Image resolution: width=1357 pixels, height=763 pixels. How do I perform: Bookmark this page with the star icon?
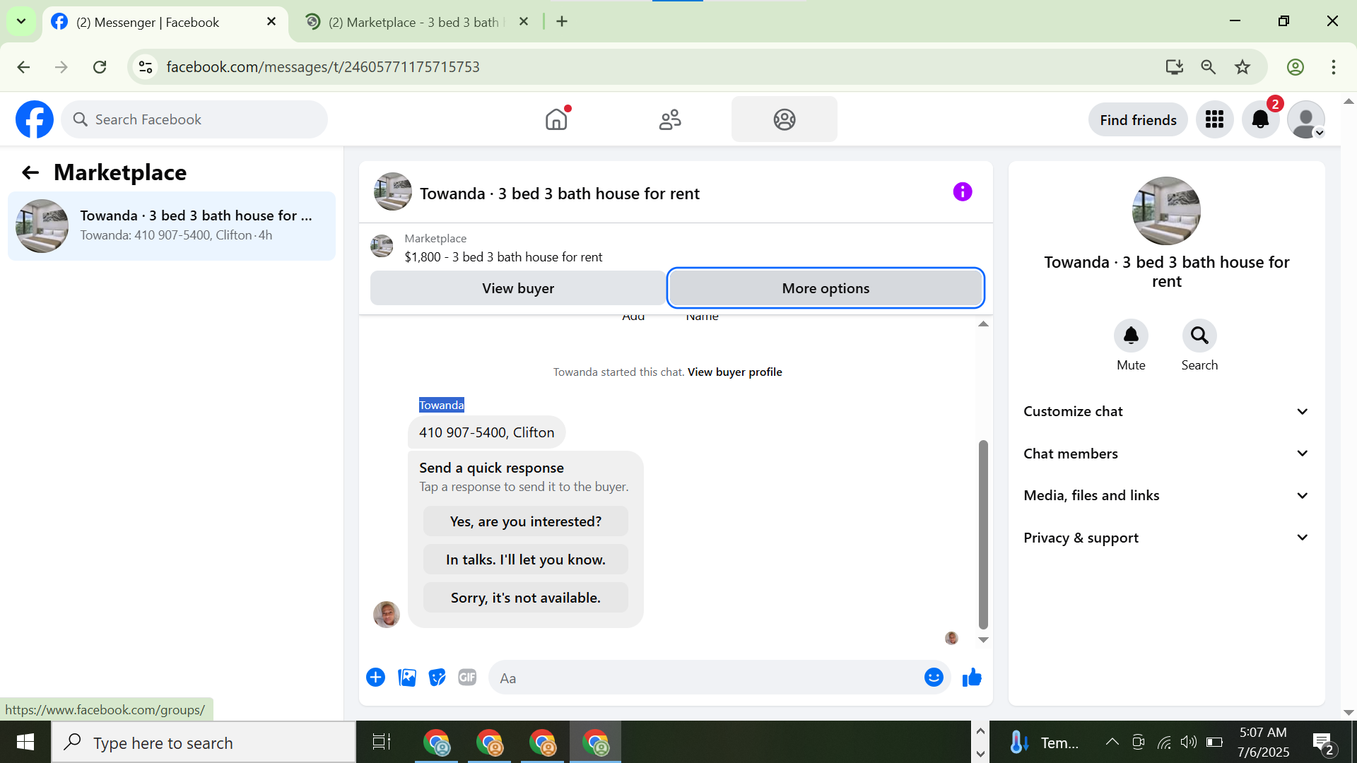[1243, 67]
